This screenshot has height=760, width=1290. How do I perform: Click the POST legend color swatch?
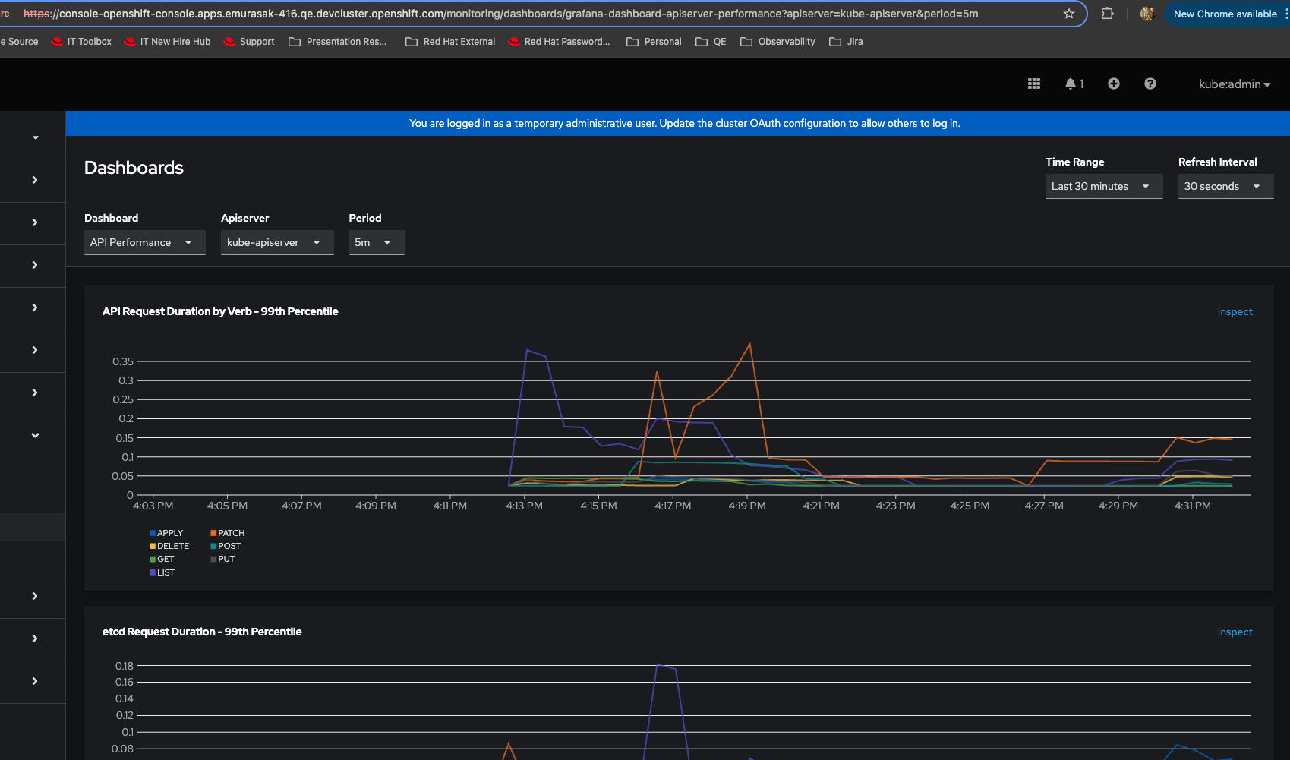(x=214, y=546)
